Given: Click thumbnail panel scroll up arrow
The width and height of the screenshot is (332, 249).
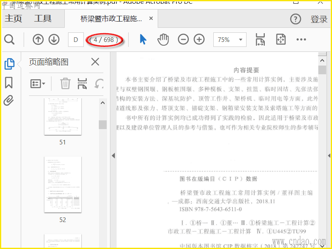Looking at the screenshot, I should [103, 103].
